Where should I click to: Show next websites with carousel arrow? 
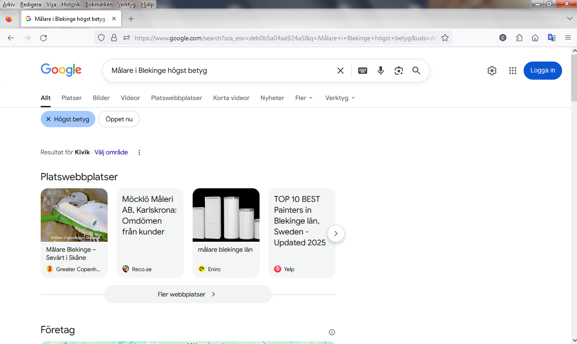336,234
